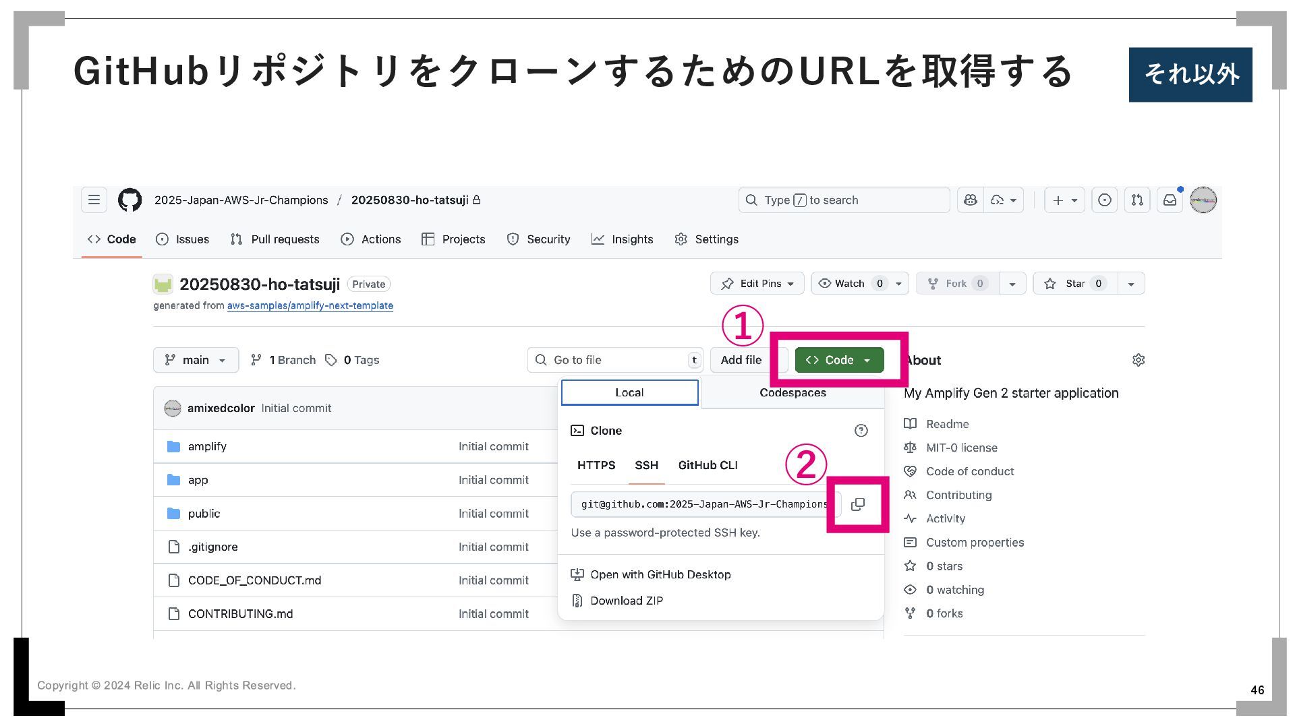Expand the Fork options arrow

1012,284
